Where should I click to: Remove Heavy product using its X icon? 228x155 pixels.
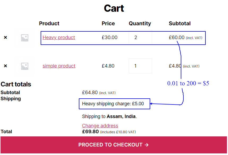tap(5, 37)
